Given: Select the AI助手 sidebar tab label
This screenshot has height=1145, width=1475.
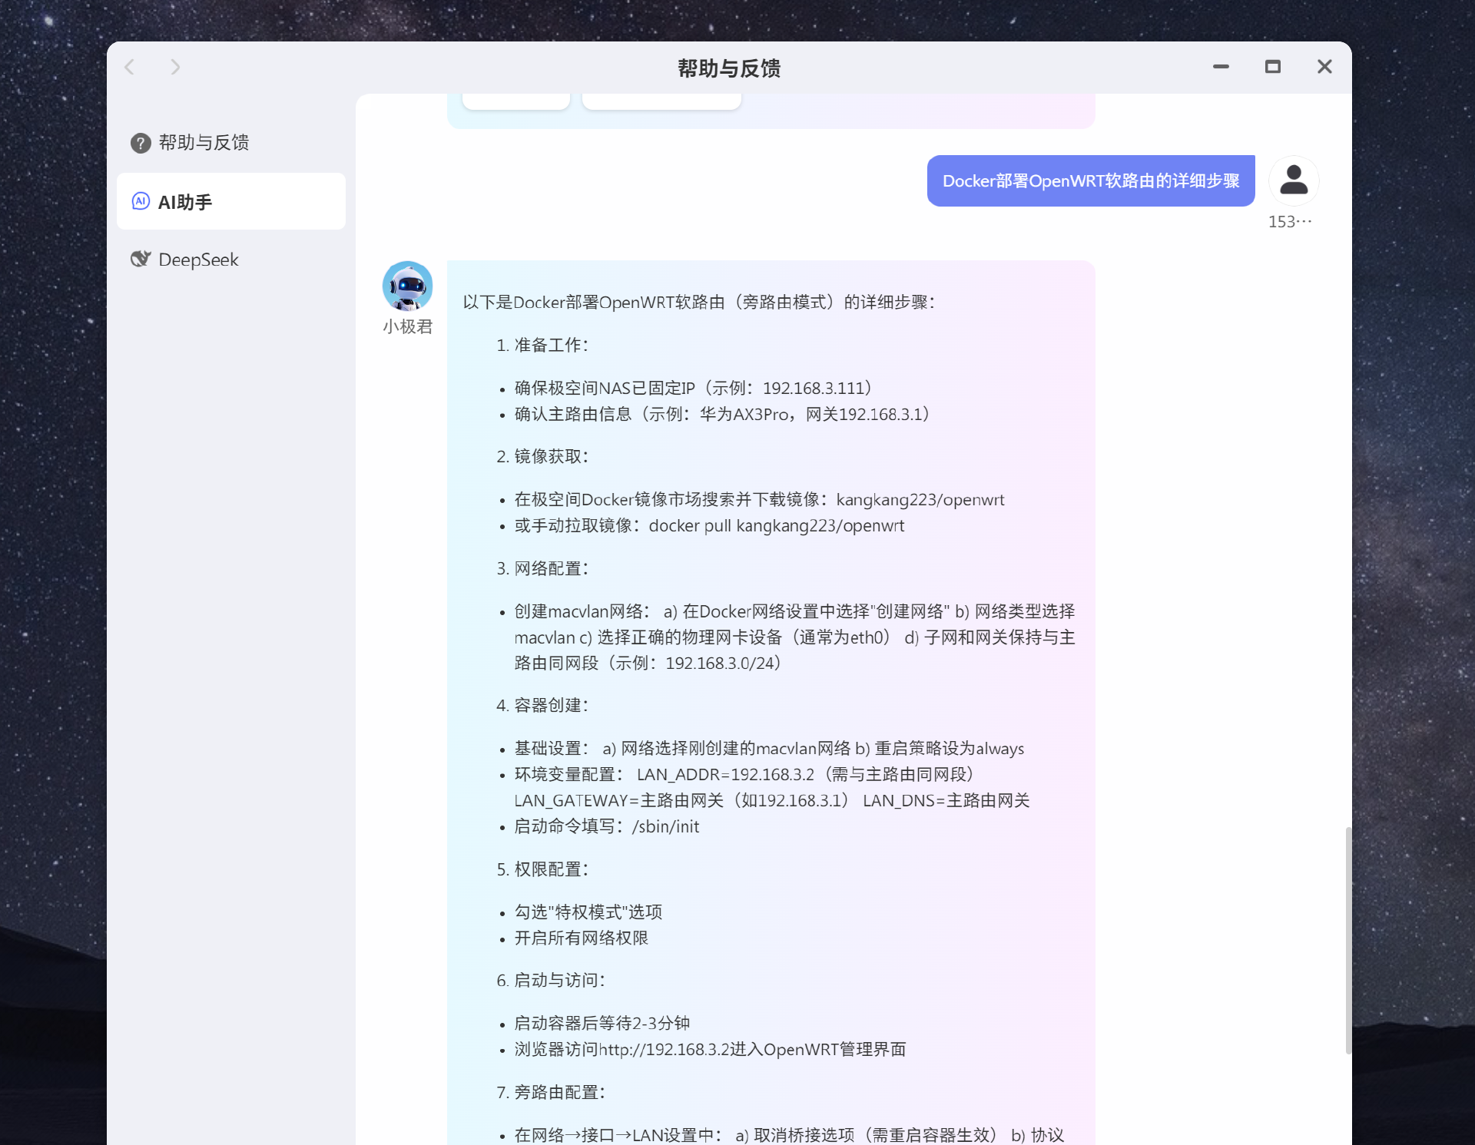Looking at the screenshot, I should (x=185, y=202).
